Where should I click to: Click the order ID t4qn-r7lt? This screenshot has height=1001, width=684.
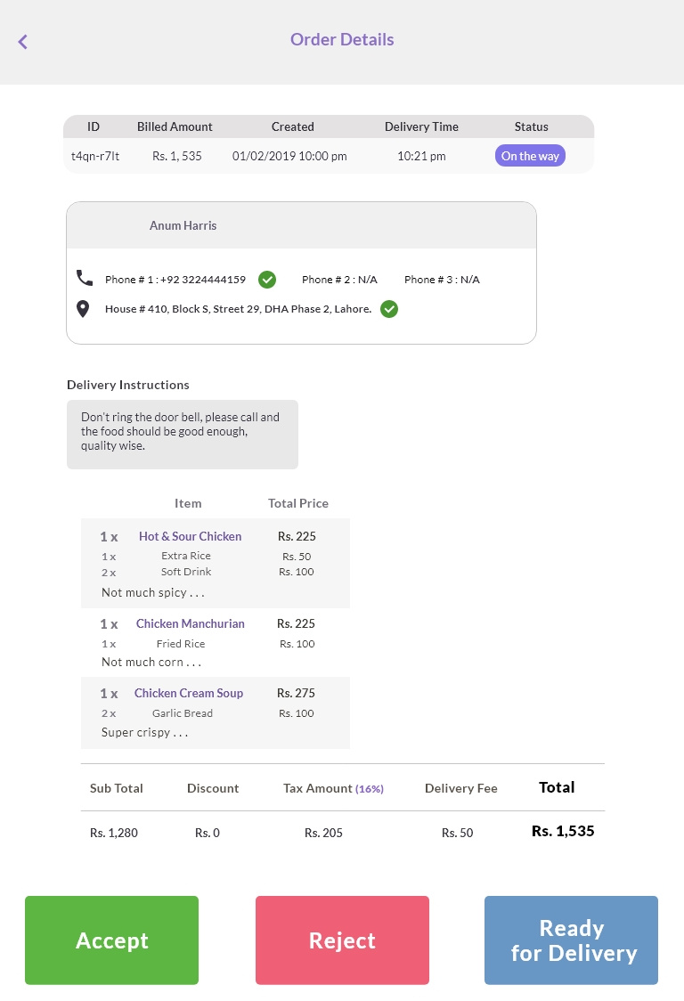95,157
